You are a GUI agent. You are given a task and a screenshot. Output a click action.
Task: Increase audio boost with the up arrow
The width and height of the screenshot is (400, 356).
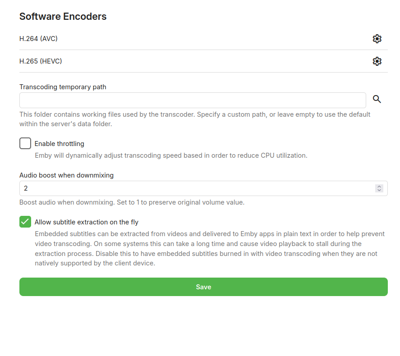[x=379, y=186]
